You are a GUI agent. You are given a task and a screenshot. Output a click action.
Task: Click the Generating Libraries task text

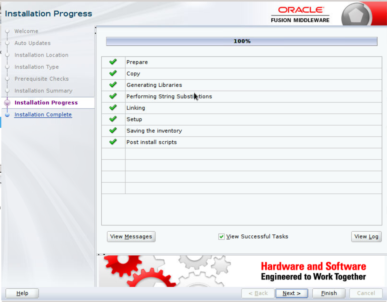tap(154, 85)
